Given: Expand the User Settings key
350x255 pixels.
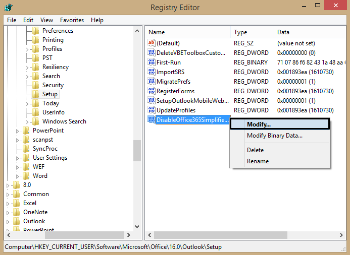Looking at the screenshot, I should (x=17, y=158).
